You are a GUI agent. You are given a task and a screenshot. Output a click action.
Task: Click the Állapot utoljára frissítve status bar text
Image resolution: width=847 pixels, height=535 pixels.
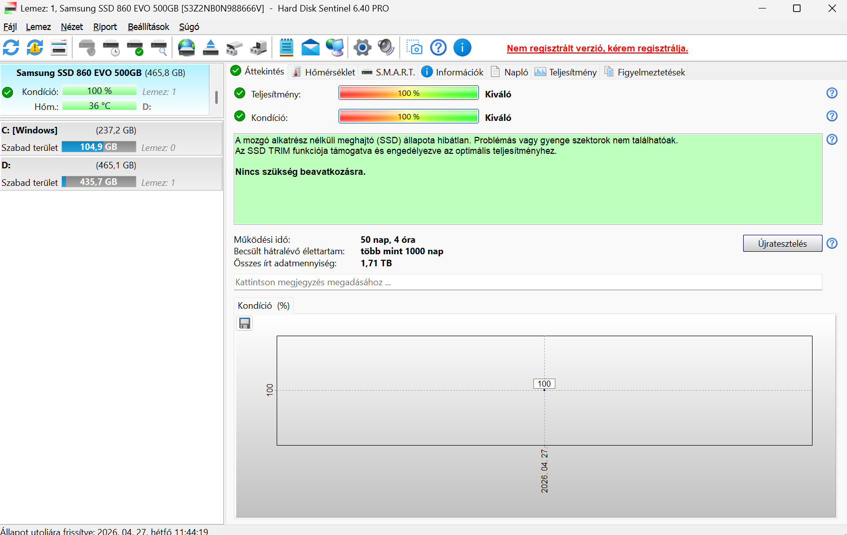104,532
